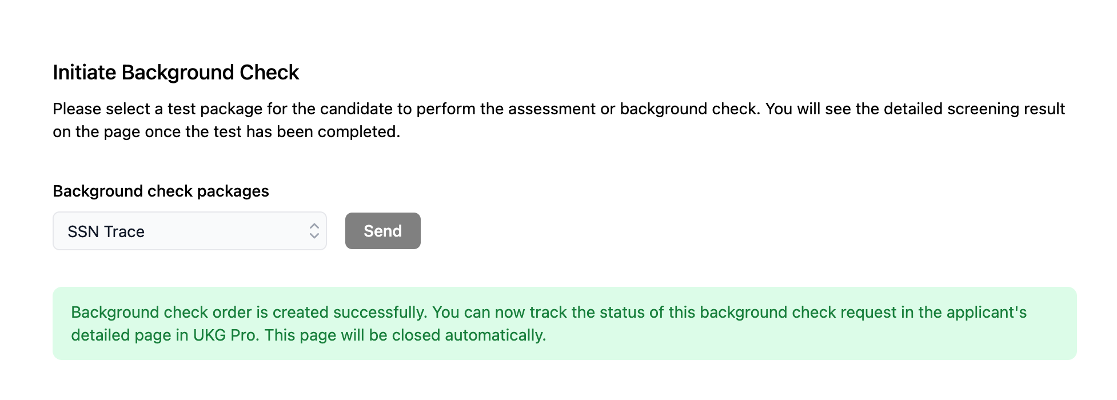
Task: Click the words "applicant's" in the success banner
Action: tap(987, 312)
